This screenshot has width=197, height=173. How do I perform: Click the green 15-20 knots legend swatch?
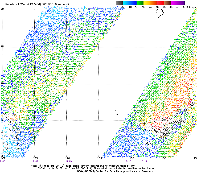point(140,3)
